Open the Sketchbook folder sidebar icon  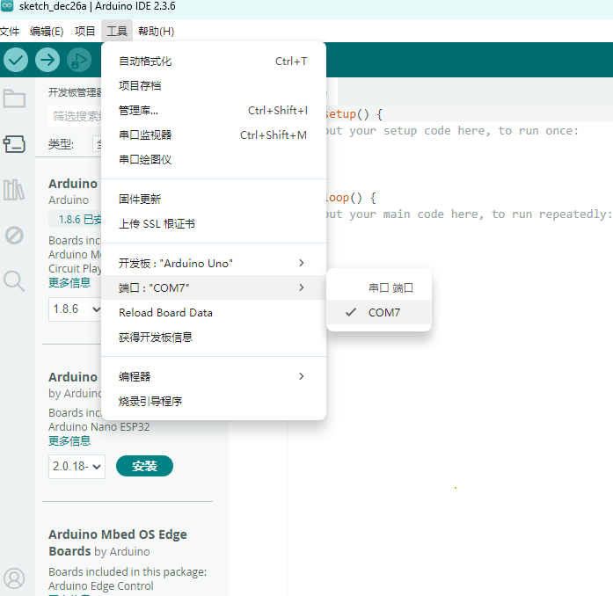pyautogui.click(x=14, y=98)
